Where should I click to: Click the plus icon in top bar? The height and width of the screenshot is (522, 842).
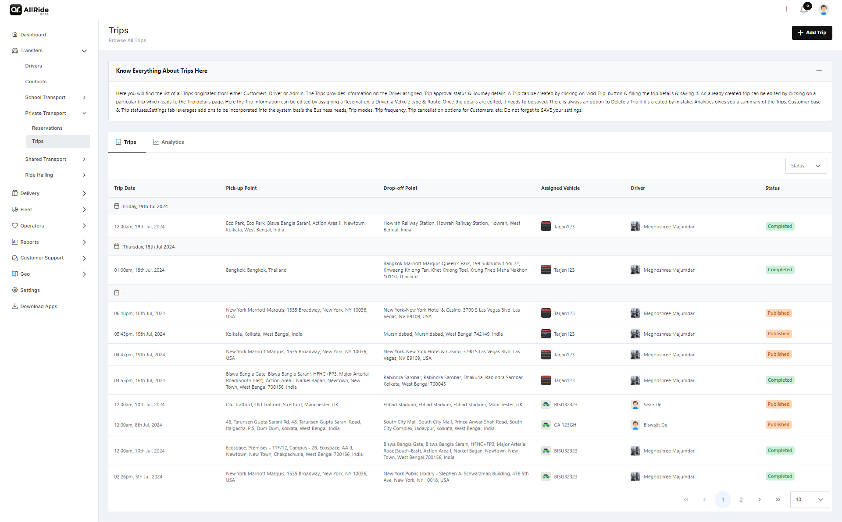[787, 9]
